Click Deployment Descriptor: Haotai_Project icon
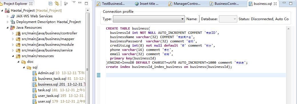This screenshot has width=297, height=104. click(13, 22)
